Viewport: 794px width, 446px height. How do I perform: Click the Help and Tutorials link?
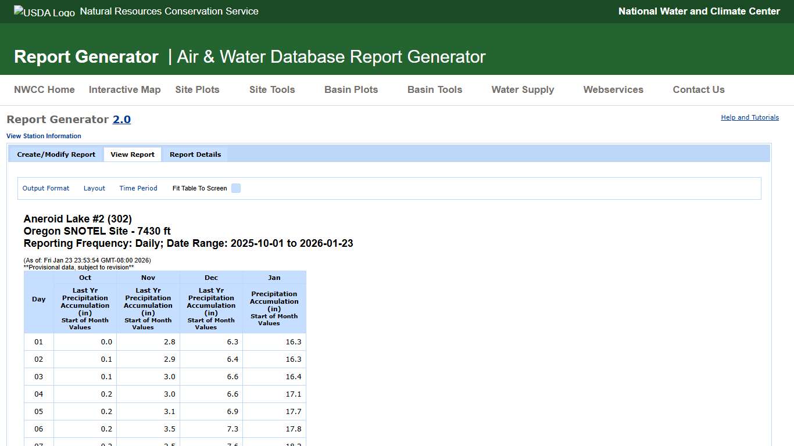(x=749, y=117)
